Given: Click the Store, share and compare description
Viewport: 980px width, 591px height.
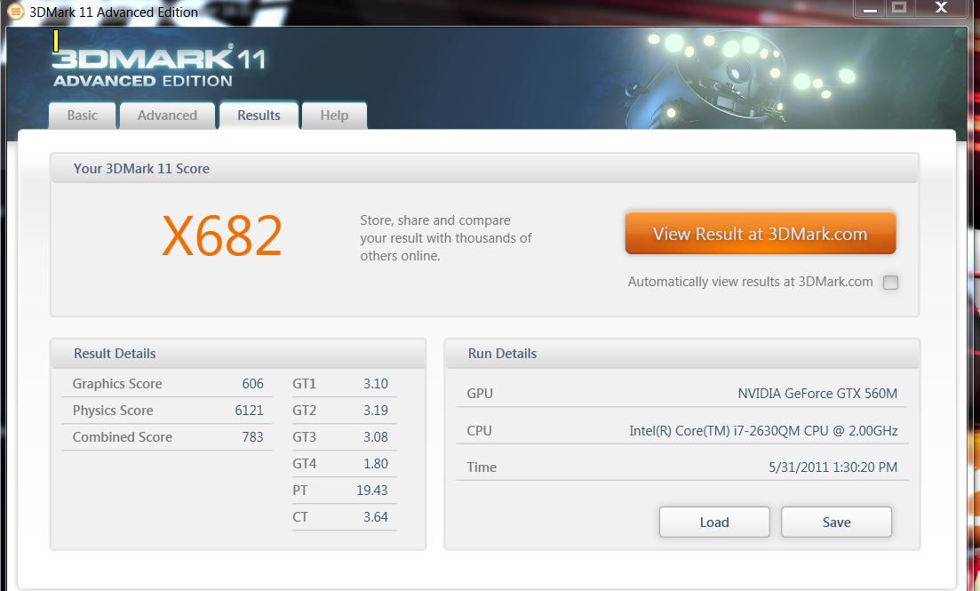Looking at the screenshot, I should [x=446, y=238].
